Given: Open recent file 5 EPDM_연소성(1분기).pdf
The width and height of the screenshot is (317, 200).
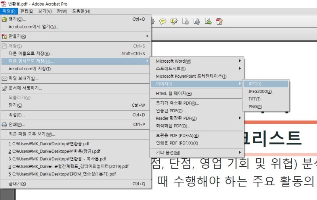Looking at the screenshot, I should click(x=76, y=174).
